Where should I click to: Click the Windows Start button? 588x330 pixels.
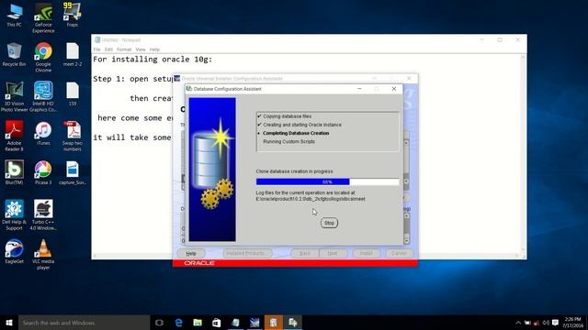(x=9, y=323)
